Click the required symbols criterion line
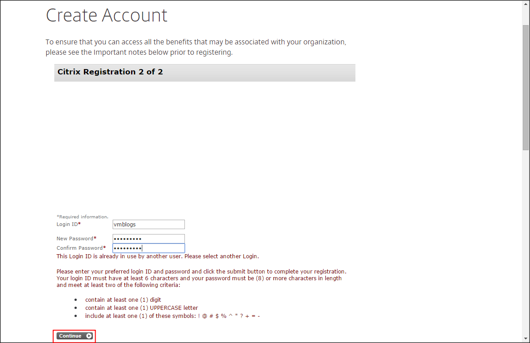Image resolution: width=530 pixels, height=343 pixels. [172, 316]
